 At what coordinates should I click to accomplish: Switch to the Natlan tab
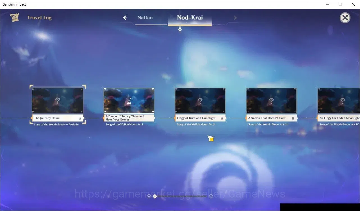click(x=145, y=18)
